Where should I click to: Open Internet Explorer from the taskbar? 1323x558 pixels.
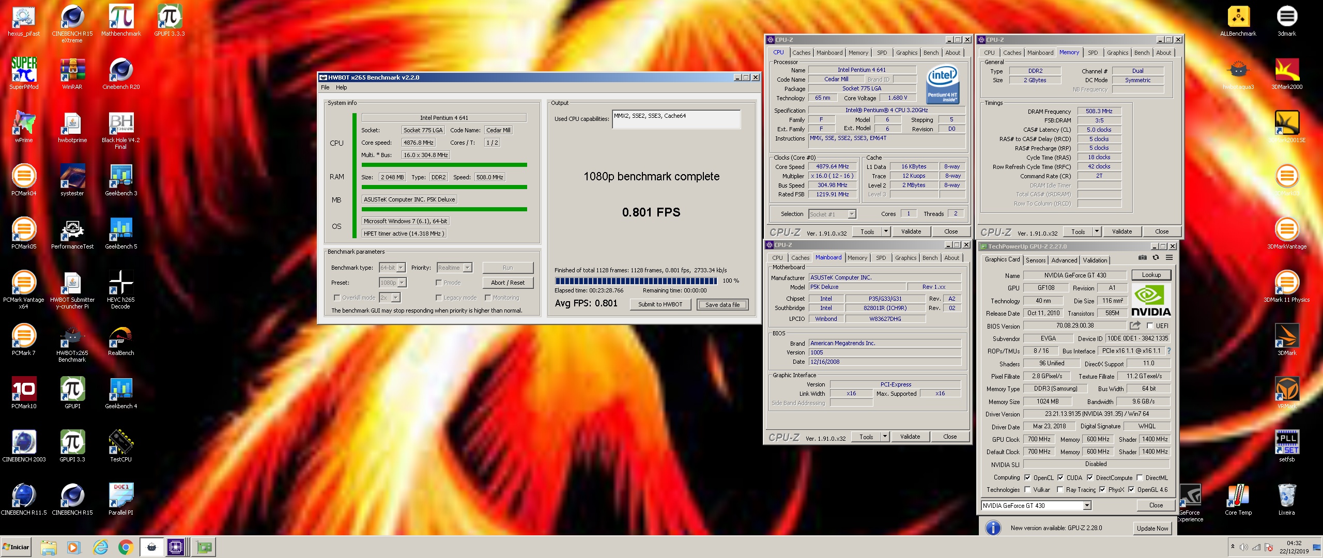(100, 547)
